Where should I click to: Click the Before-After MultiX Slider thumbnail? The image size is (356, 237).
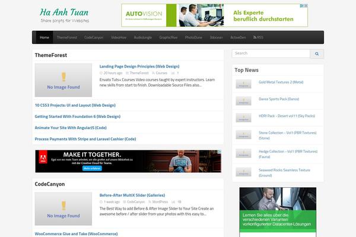(x=63, y=209)
